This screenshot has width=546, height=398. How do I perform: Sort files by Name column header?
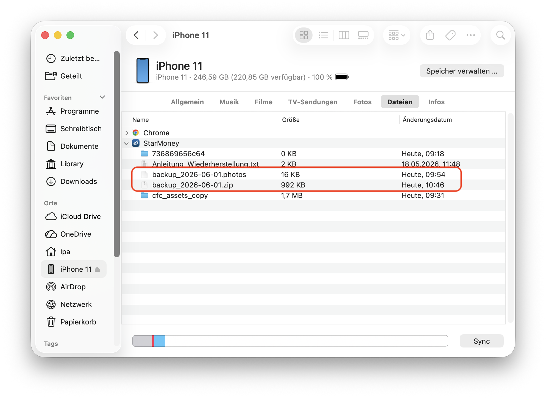(x=200, y=120)
